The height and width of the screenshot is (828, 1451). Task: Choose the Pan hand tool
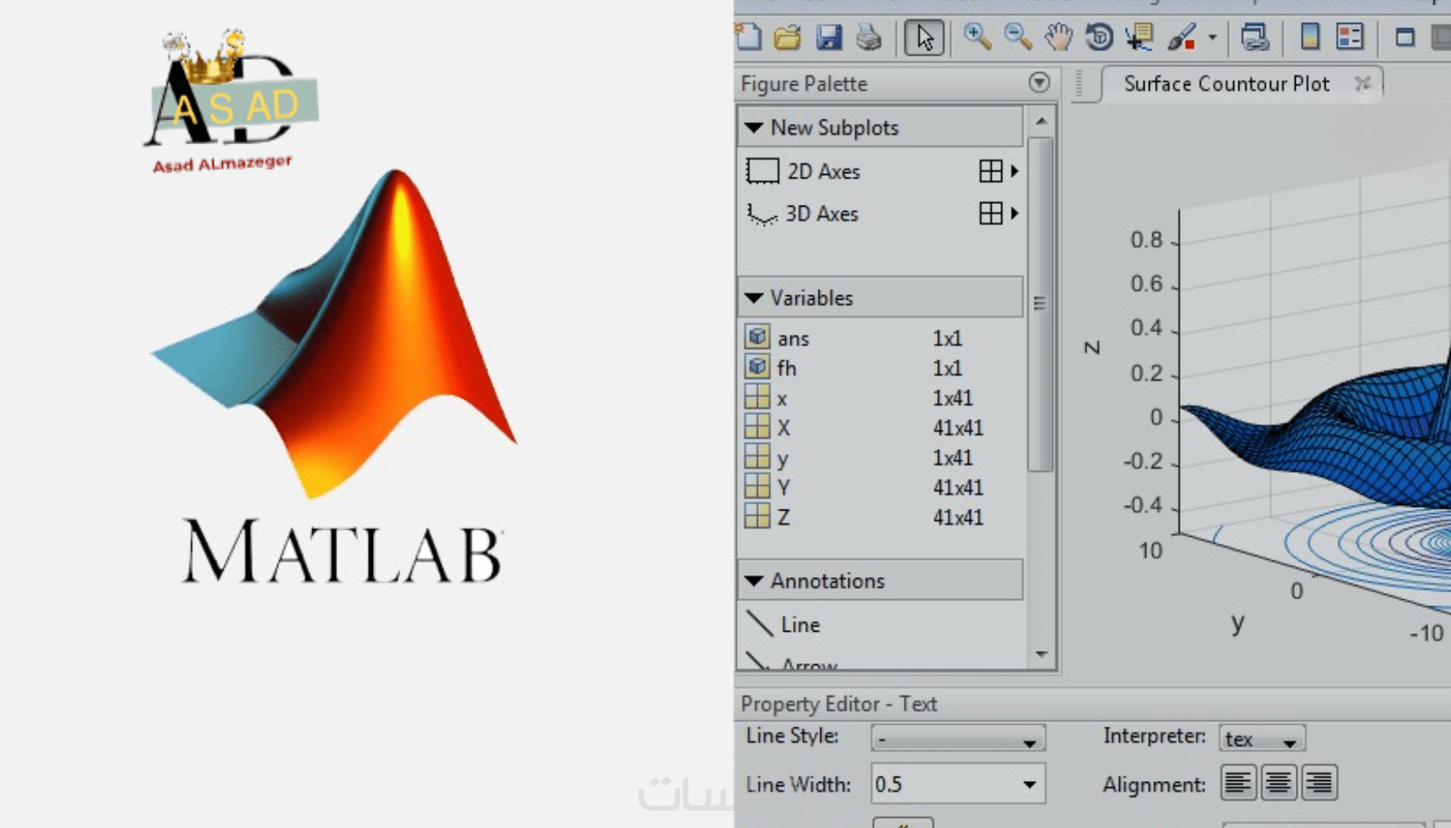tap(1058, 37)
